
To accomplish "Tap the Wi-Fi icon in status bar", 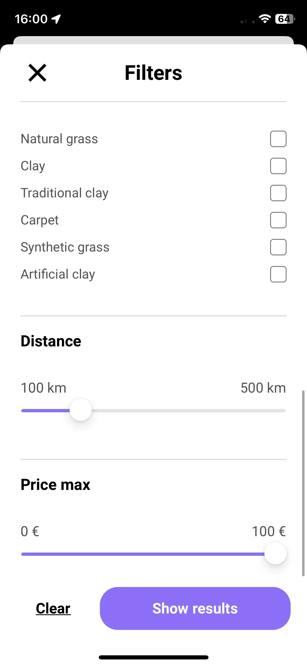I will click(x=265, y=19).
